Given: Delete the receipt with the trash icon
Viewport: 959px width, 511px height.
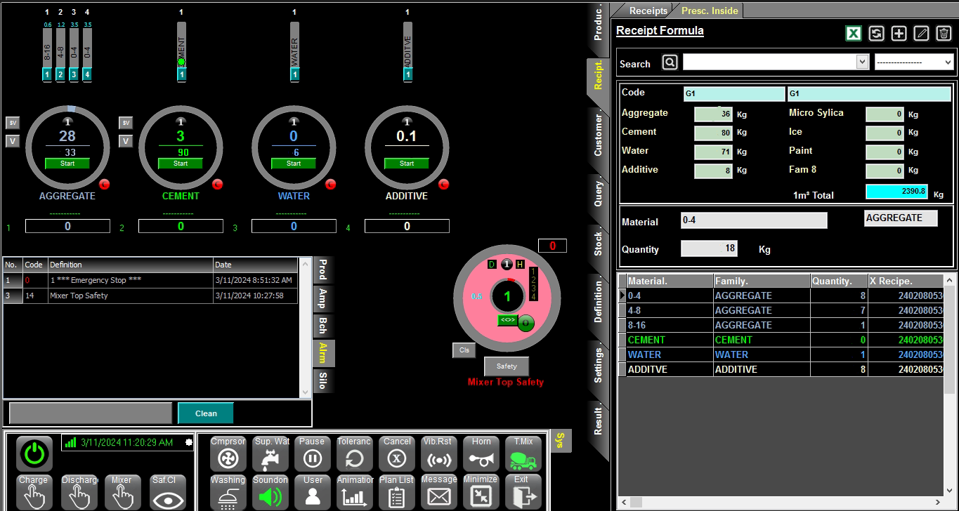Looking at the screenshot, I should (x=944, y=33).
